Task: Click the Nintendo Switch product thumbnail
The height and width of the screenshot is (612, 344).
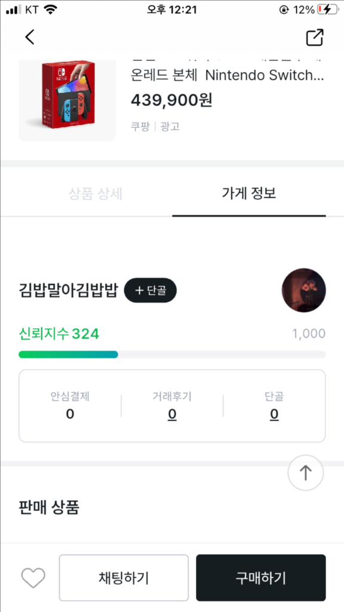Action: point(67,97)
